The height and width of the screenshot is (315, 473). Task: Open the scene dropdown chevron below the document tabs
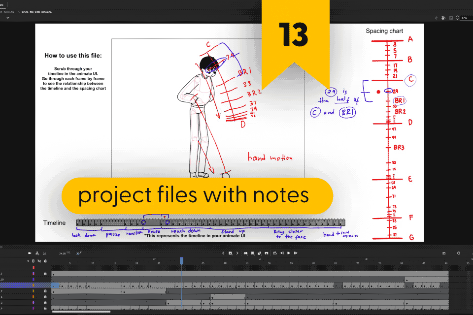point(8,18)
